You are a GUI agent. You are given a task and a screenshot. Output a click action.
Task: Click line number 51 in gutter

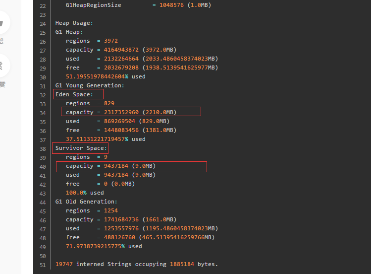click(x=43, y=265)
